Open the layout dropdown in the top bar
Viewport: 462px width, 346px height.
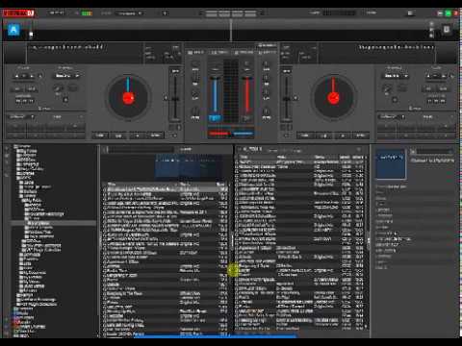[129, 13]
